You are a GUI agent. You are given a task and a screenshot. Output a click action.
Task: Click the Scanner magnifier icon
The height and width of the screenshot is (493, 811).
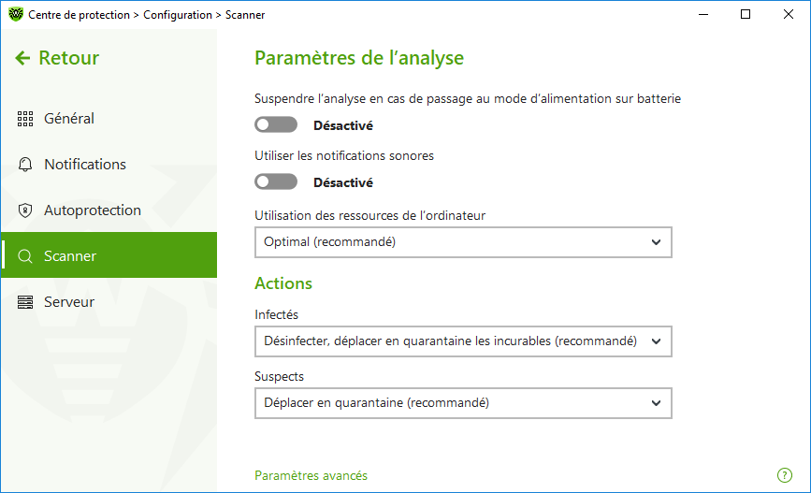25,256
